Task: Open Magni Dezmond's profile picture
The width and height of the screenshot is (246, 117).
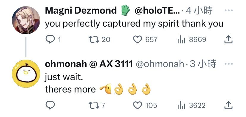Action: (x=26, y=20)
